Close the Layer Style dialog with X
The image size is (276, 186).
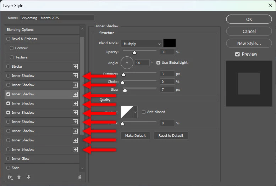coord(270,5)
